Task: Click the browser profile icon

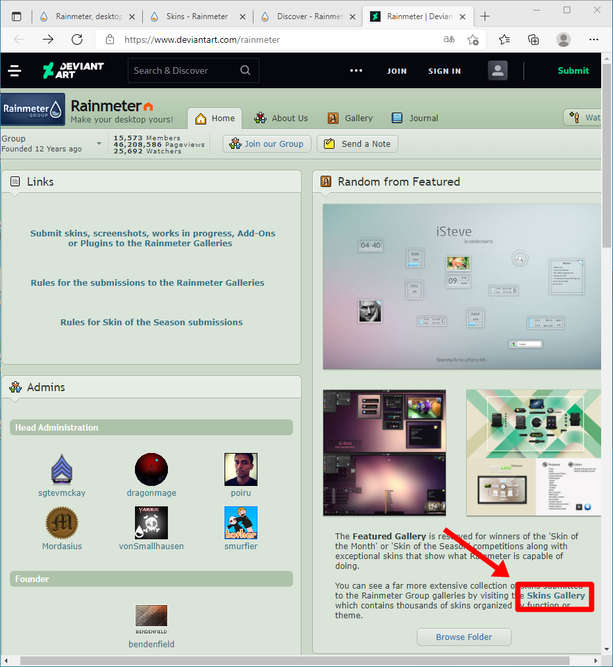Action: coord(564,40)
